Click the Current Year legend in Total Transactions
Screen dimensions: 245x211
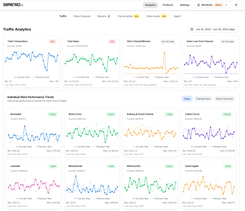22,77
